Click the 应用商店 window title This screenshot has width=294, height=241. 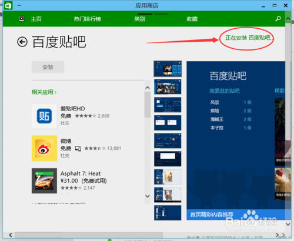pyautogui.click(x=147, y=6)
